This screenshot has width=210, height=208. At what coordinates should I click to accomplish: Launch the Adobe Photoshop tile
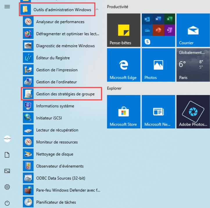193,112
